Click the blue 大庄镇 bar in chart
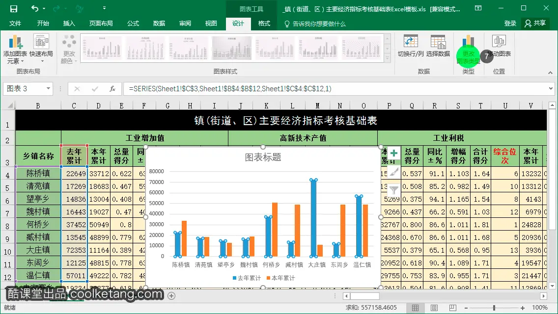 pos(313,218)
